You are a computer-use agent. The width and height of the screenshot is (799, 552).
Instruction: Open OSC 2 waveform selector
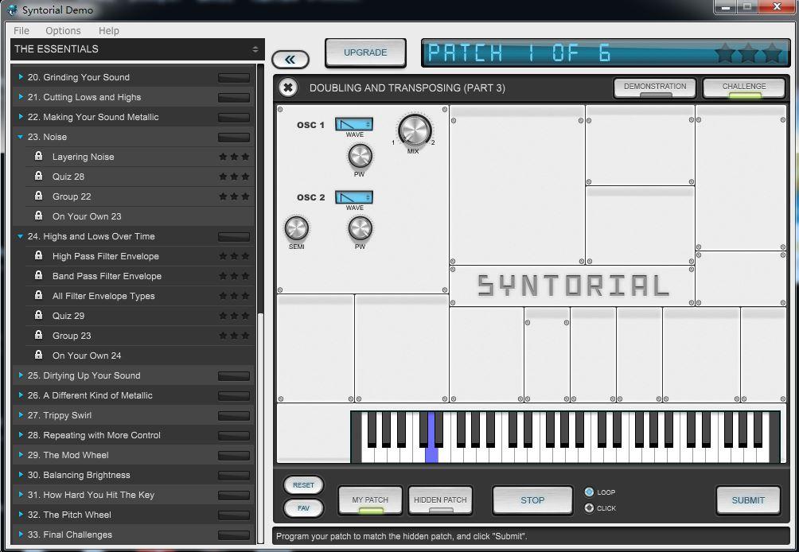(x=353, y=197)
